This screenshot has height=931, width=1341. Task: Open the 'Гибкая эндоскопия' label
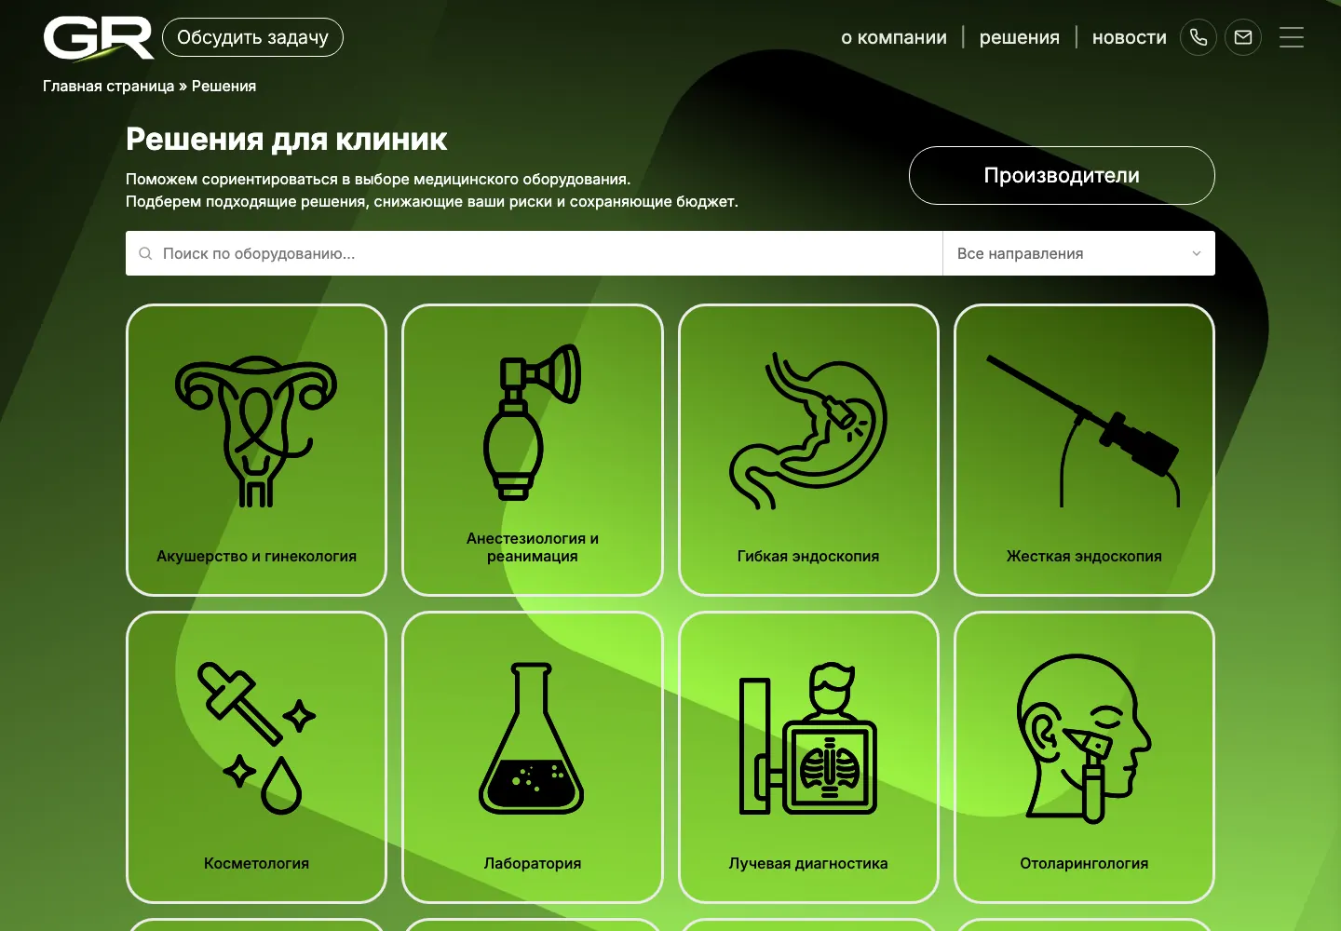pos(807,556)
